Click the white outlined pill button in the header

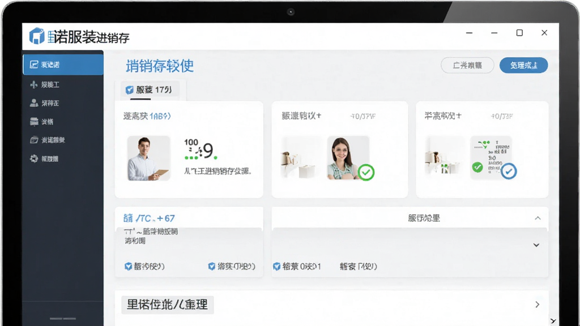point(467,66)
